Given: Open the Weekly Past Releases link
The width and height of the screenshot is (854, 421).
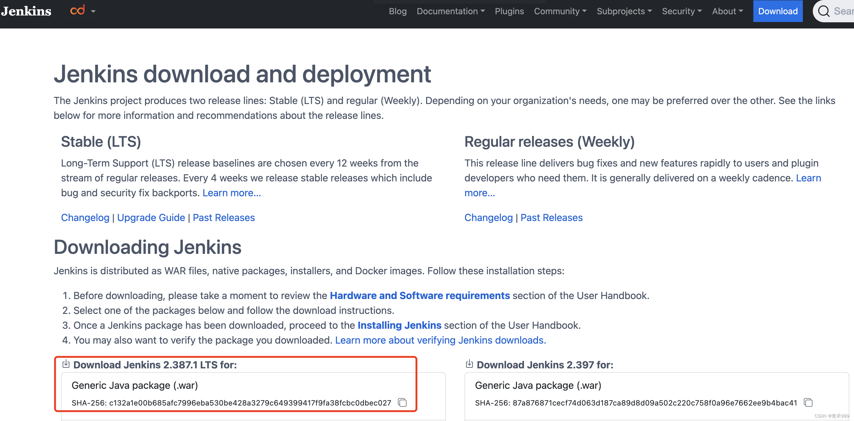Looking at the screenshot, I should (x=551, y=218).
